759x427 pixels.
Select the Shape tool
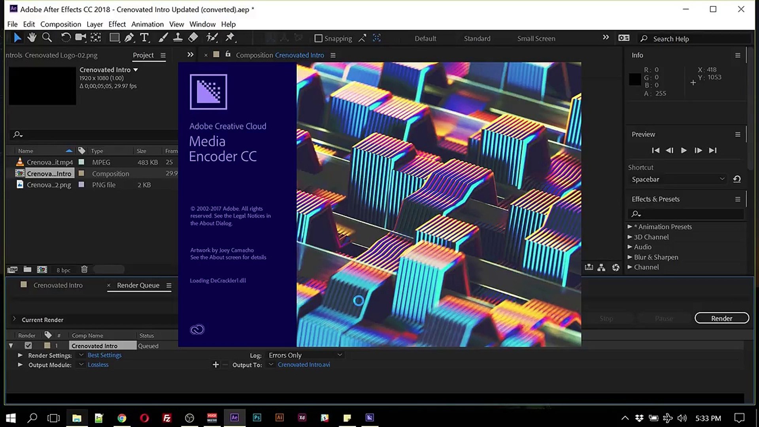click(x=115, y=38)
